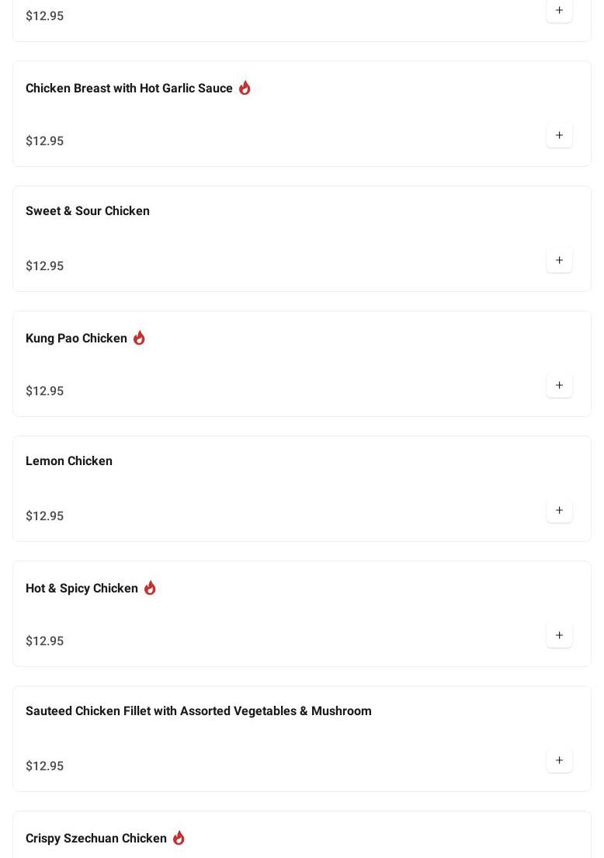Open Sauteed Chicken Fillet with Assorted Vegetables
This screenshot has width=604, height=858.
[198, 711]
